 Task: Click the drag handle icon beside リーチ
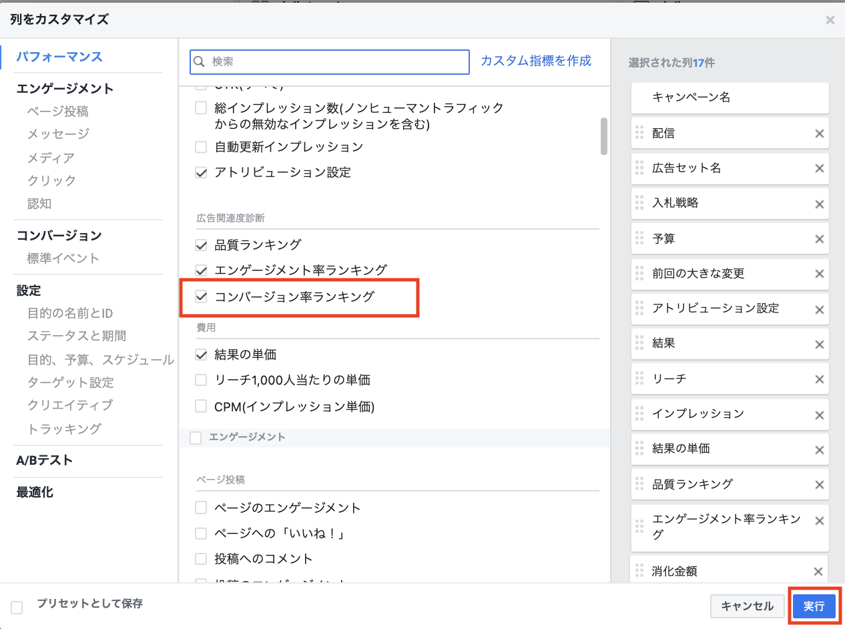coord(639,379)
